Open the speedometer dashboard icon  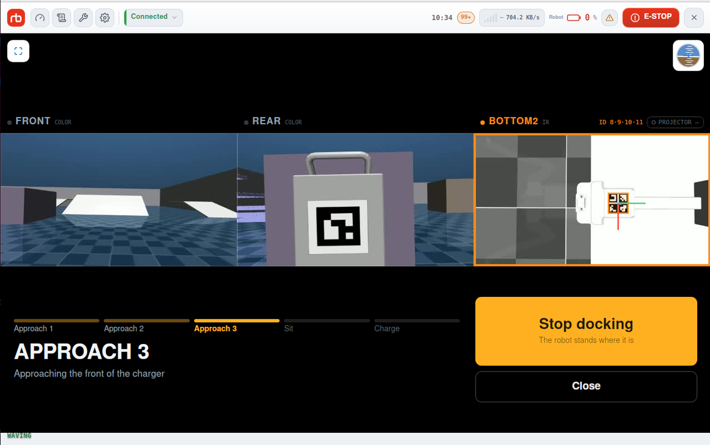point(40,18)
